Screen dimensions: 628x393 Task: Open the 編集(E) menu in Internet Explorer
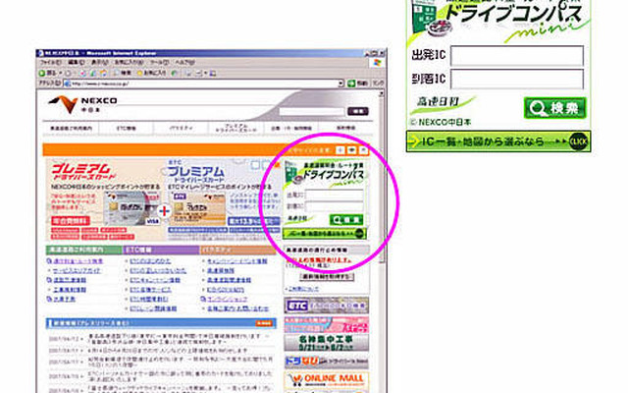(76, 63)
